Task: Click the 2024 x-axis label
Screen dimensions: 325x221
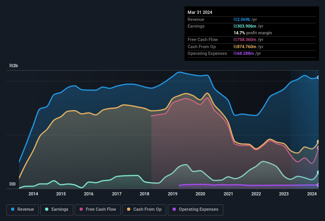Action: pos(312,194)
